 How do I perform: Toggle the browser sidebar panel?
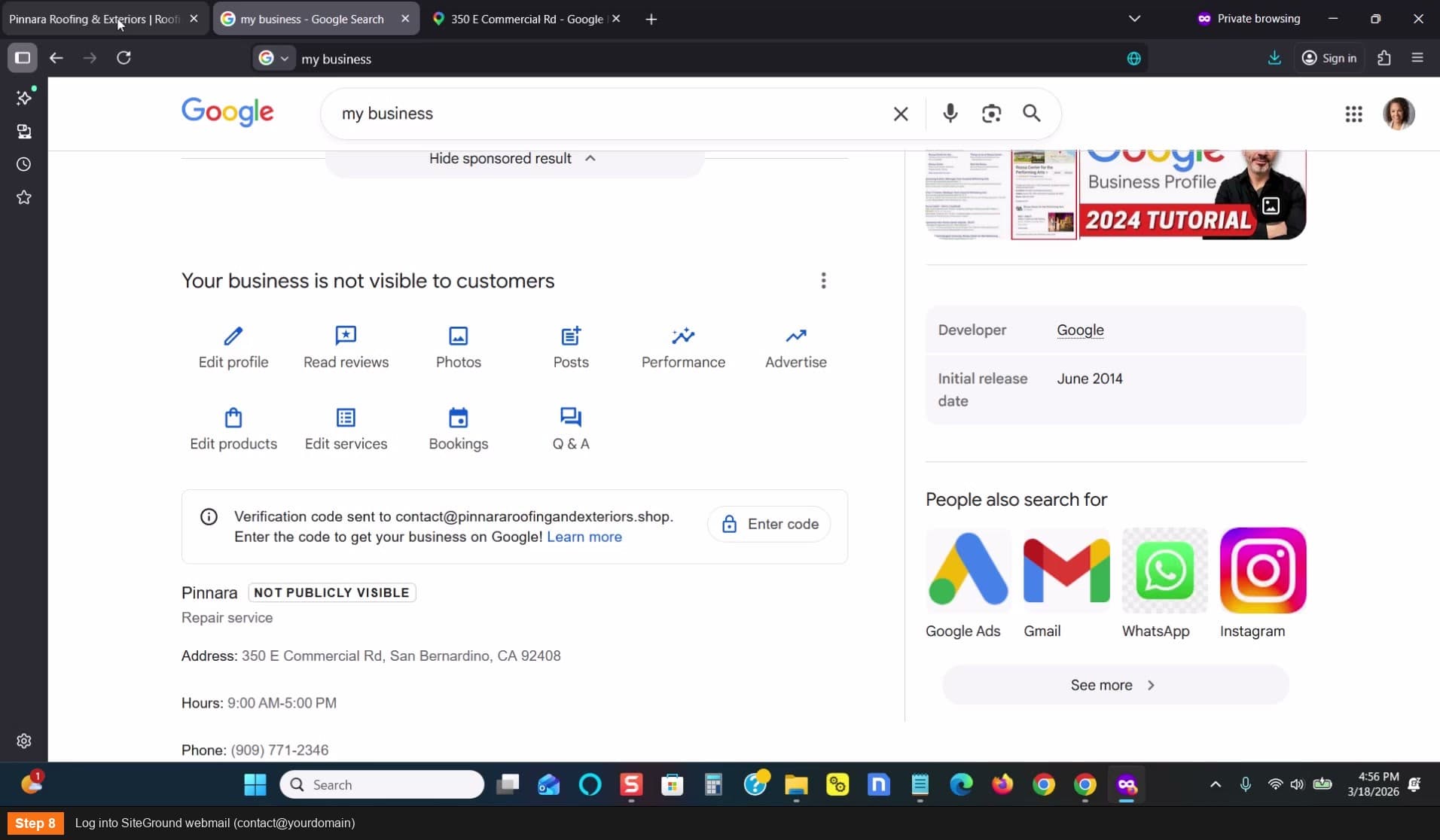point(23,58)
